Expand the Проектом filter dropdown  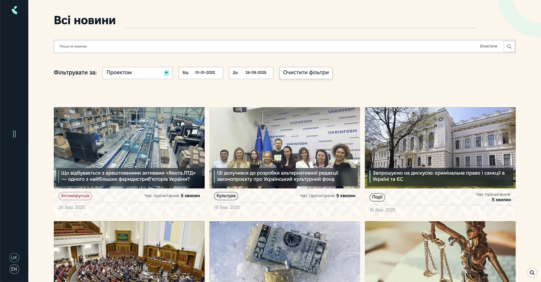[x=133, y=73]
